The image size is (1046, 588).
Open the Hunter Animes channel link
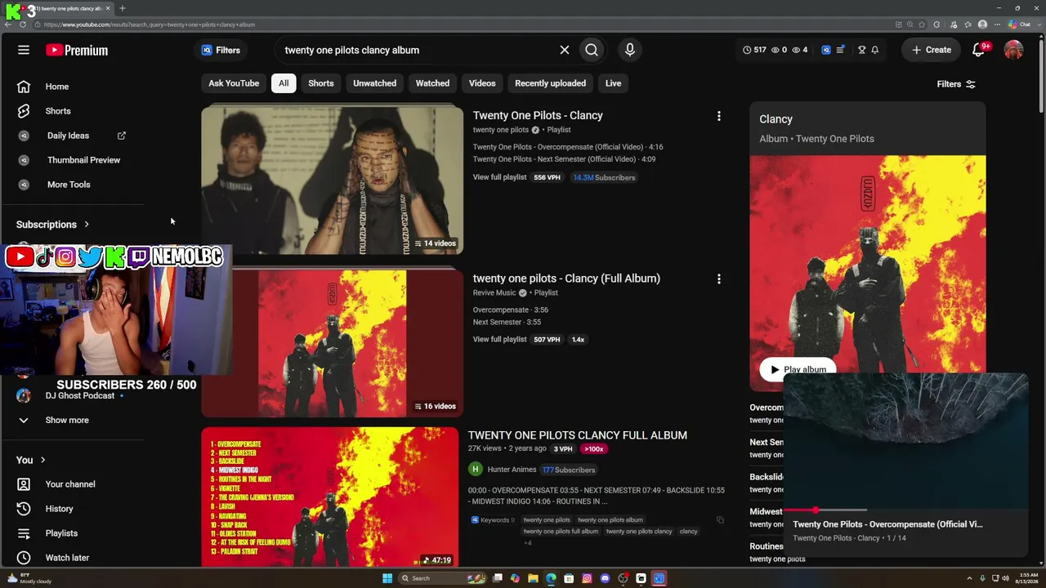coord(512,470)
